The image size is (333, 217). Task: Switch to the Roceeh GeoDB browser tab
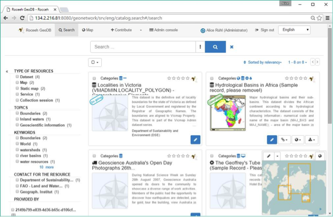[30, 9]
